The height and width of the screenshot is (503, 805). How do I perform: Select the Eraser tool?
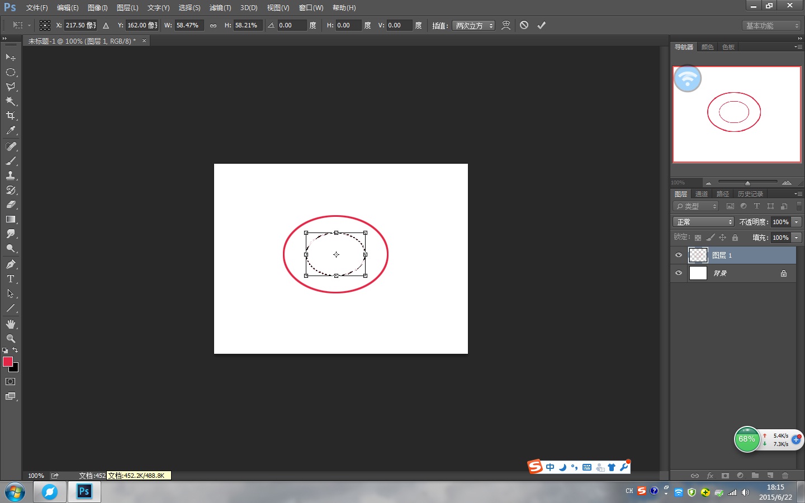click(11, 205)
